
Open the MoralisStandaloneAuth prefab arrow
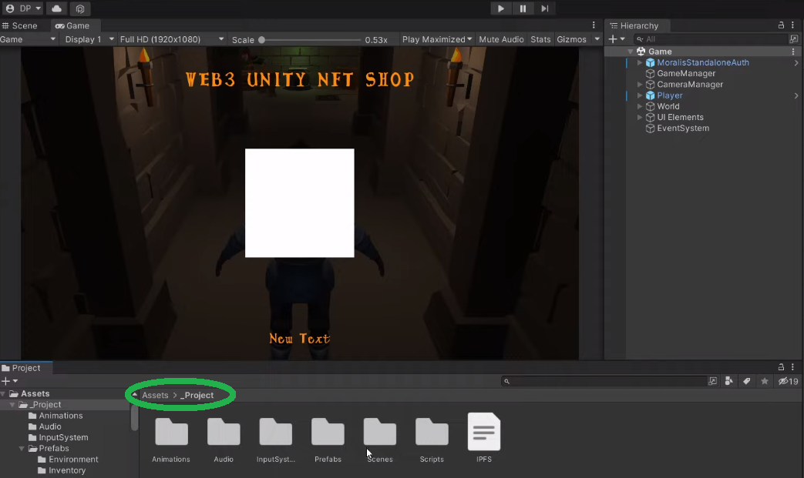tap(796, 62)
